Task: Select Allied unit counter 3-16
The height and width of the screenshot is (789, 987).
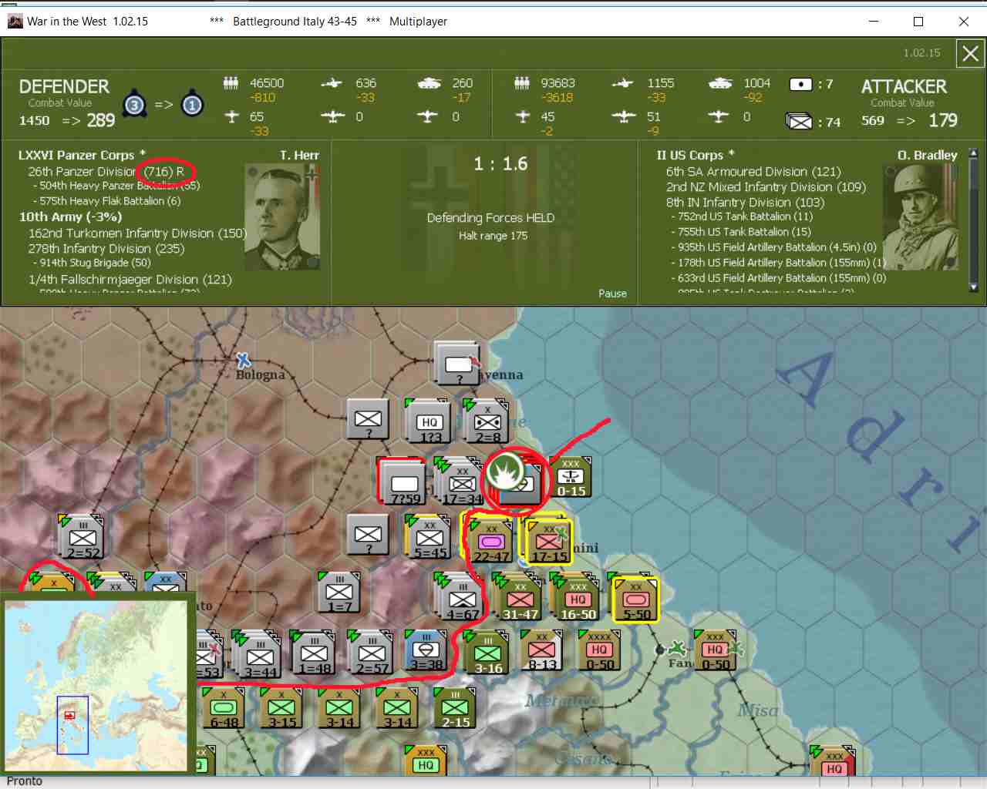Action: click(x=488, y=653)
